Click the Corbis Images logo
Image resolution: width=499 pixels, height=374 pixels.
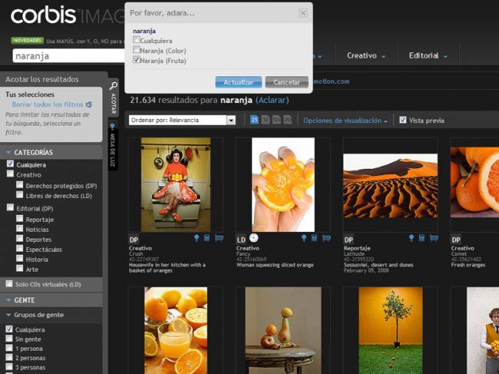point(67,15)
